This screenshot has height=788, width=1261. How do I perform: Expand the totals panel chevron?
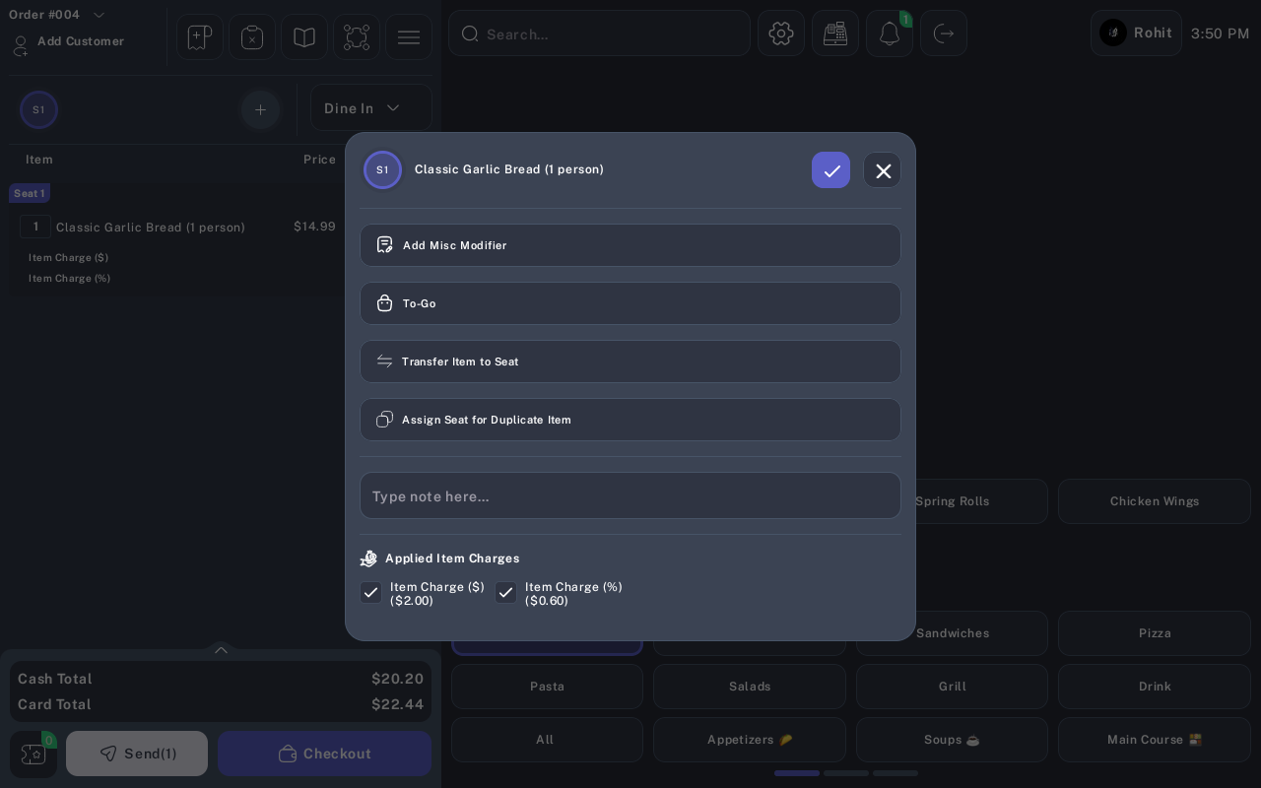pyautogui.click(x=221, y=650)
